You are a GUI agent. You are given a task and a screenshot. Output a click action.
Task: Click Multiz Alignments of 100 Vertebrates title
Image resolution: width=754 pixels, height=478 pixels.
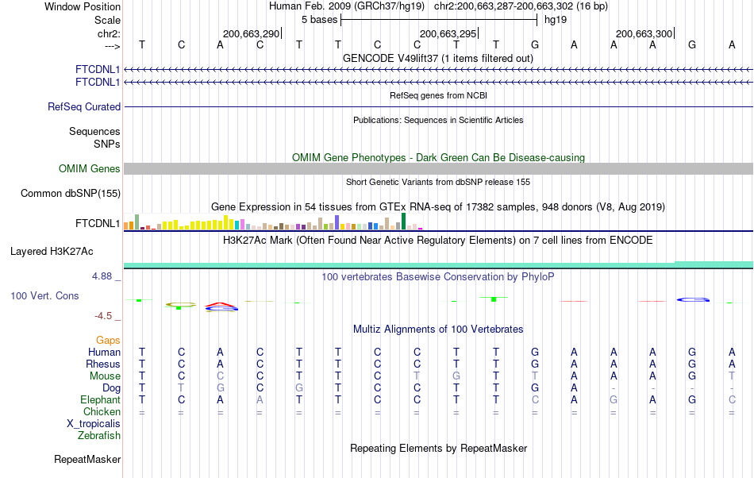click(438, 329)
